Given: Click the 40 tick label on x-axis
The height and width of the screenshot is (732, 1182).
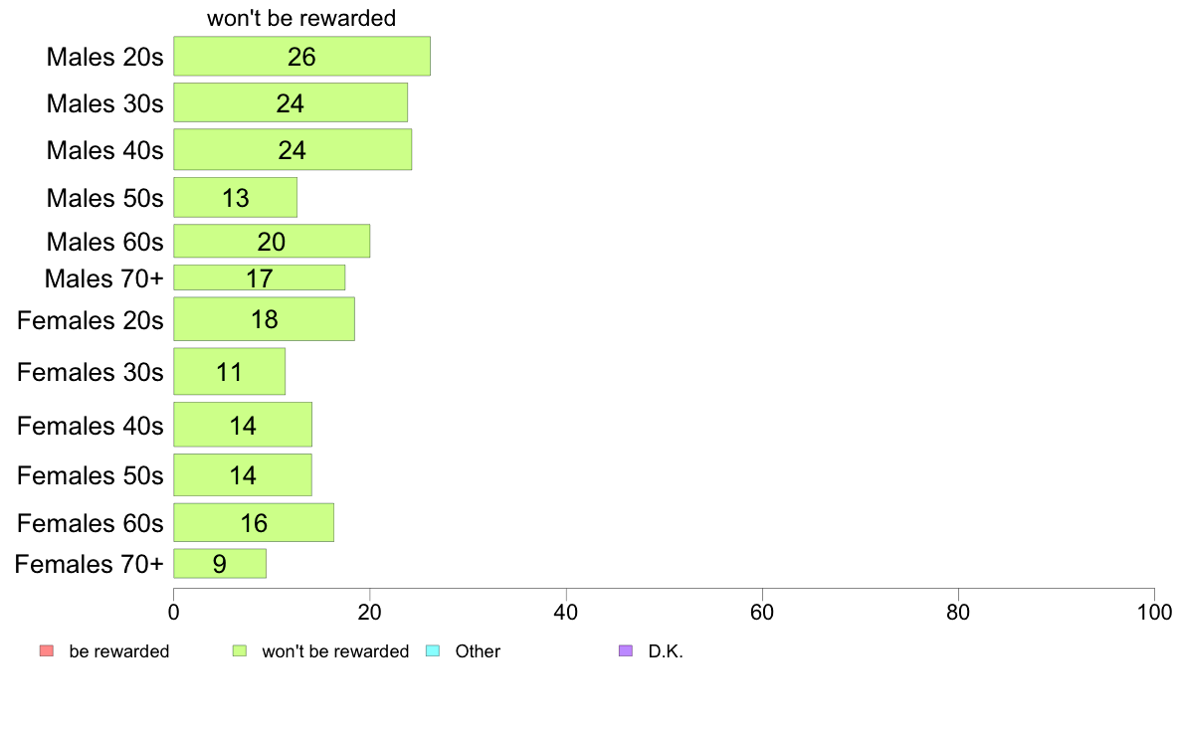Looking at the screenshot, I should [x=565, y=612].
